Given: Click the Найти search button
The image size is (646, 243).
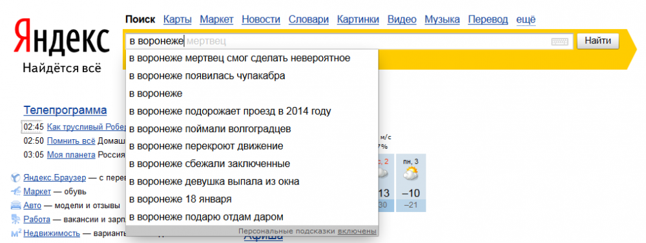Looking at the screenshot, I should (x=598, y=41).
